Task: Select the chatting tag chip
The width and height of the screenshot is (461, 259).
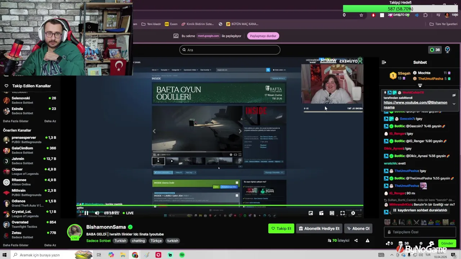Action: pos(138,241)
